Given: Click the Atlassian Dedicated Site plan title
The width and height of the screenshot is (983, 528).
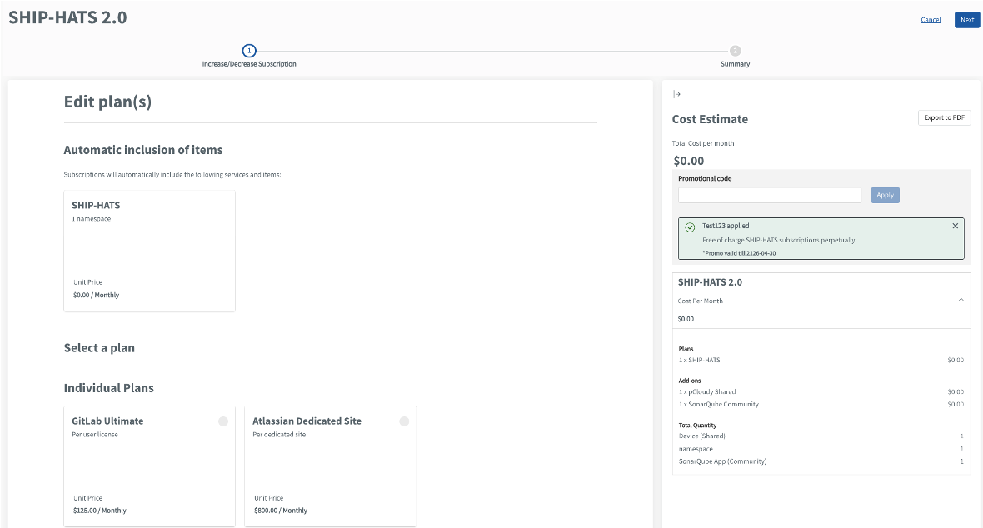Looking at the screenshot, I should coord(307,421).
